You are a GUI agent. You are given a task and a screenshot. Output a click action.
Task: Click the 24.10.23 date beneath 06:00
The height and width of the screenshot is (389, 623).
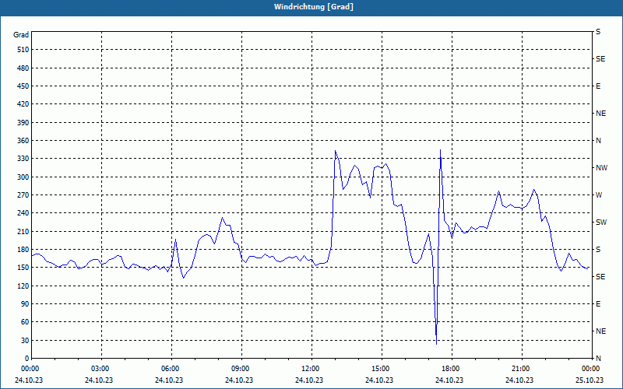pyautogui.click(x=169, y=380)
